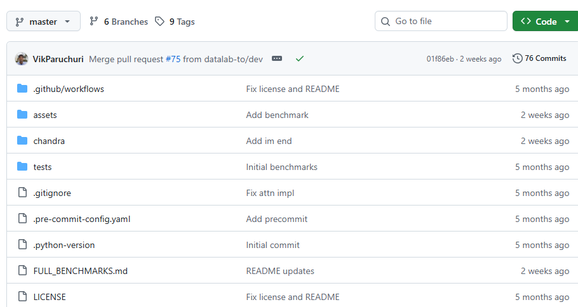Open the LICENSE row Fix license commit
The height and width of the screenshot is (307, 578).
(293, 297)
